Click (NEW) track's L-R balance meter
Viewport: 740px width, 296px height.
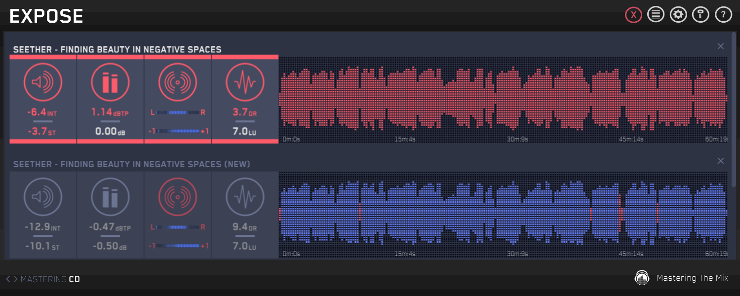(178, 227)
